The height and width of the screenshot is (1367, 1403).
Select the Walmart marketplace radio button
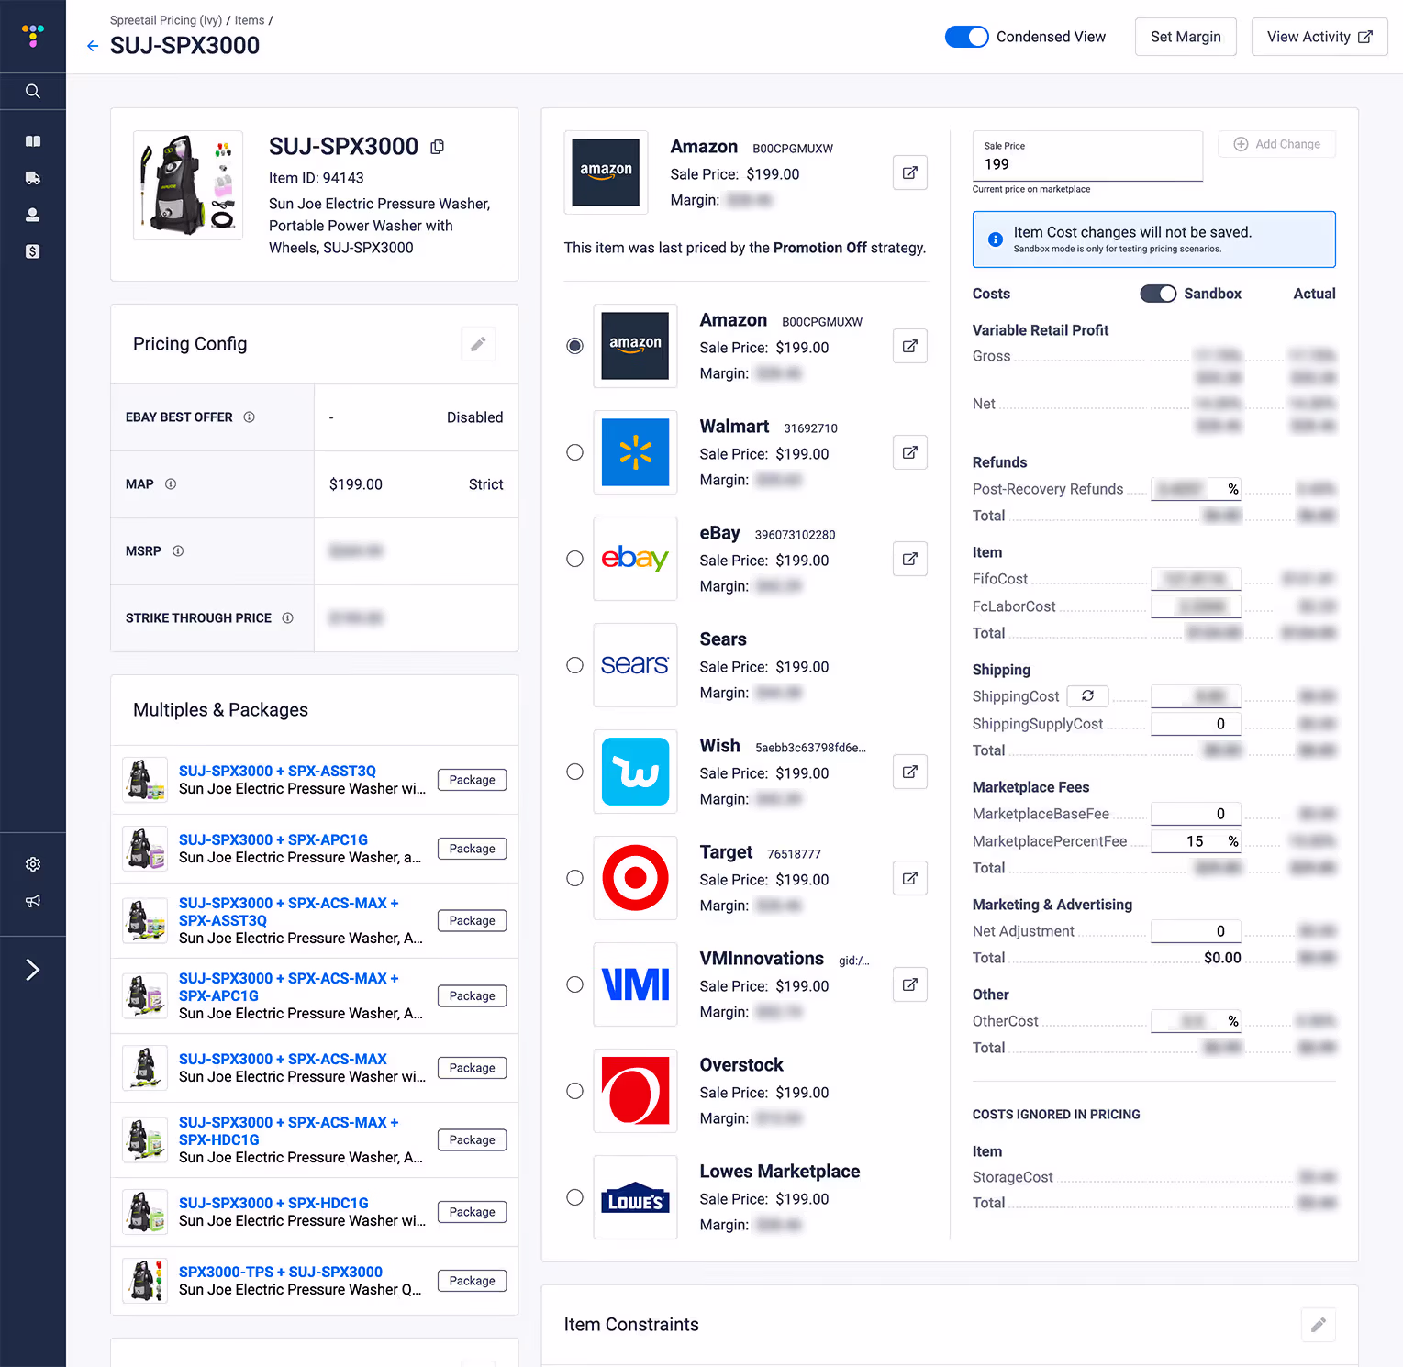pos(574,452)
